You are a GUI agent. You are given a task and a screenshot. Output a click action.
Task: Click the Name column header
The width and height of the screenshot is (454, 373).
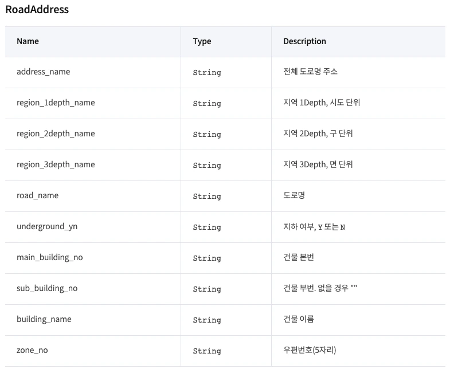(x=28, y=41)
